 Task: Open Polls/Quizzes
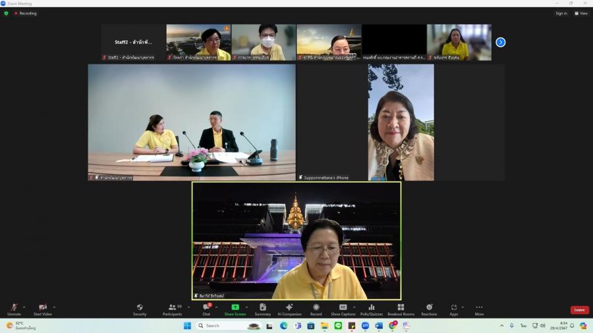(x=372, y=307)
